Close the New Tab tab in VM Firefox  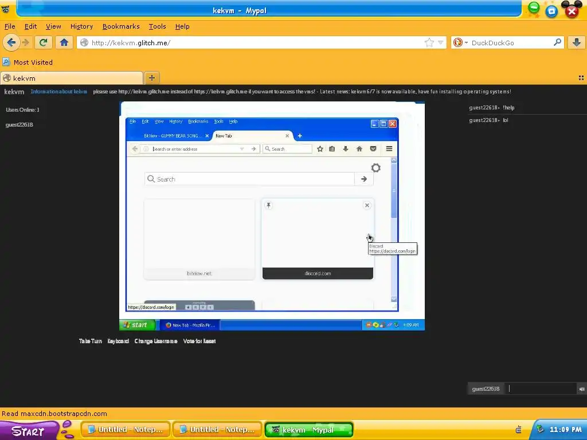coord(287,135)
